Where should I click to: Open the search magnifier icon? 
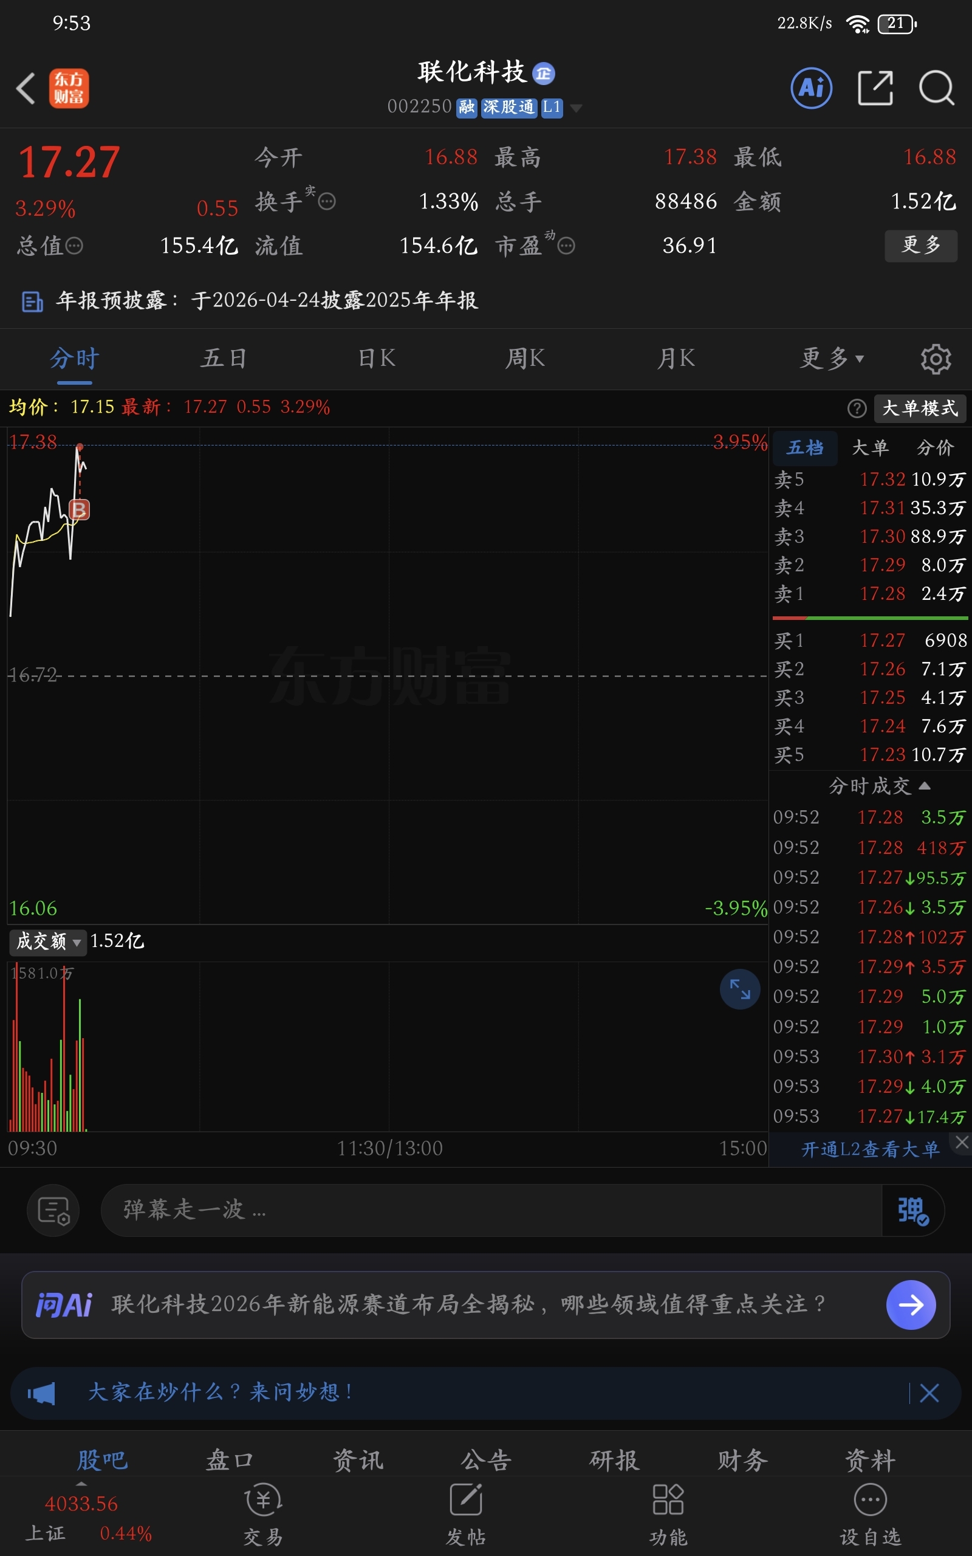point(936,88)
